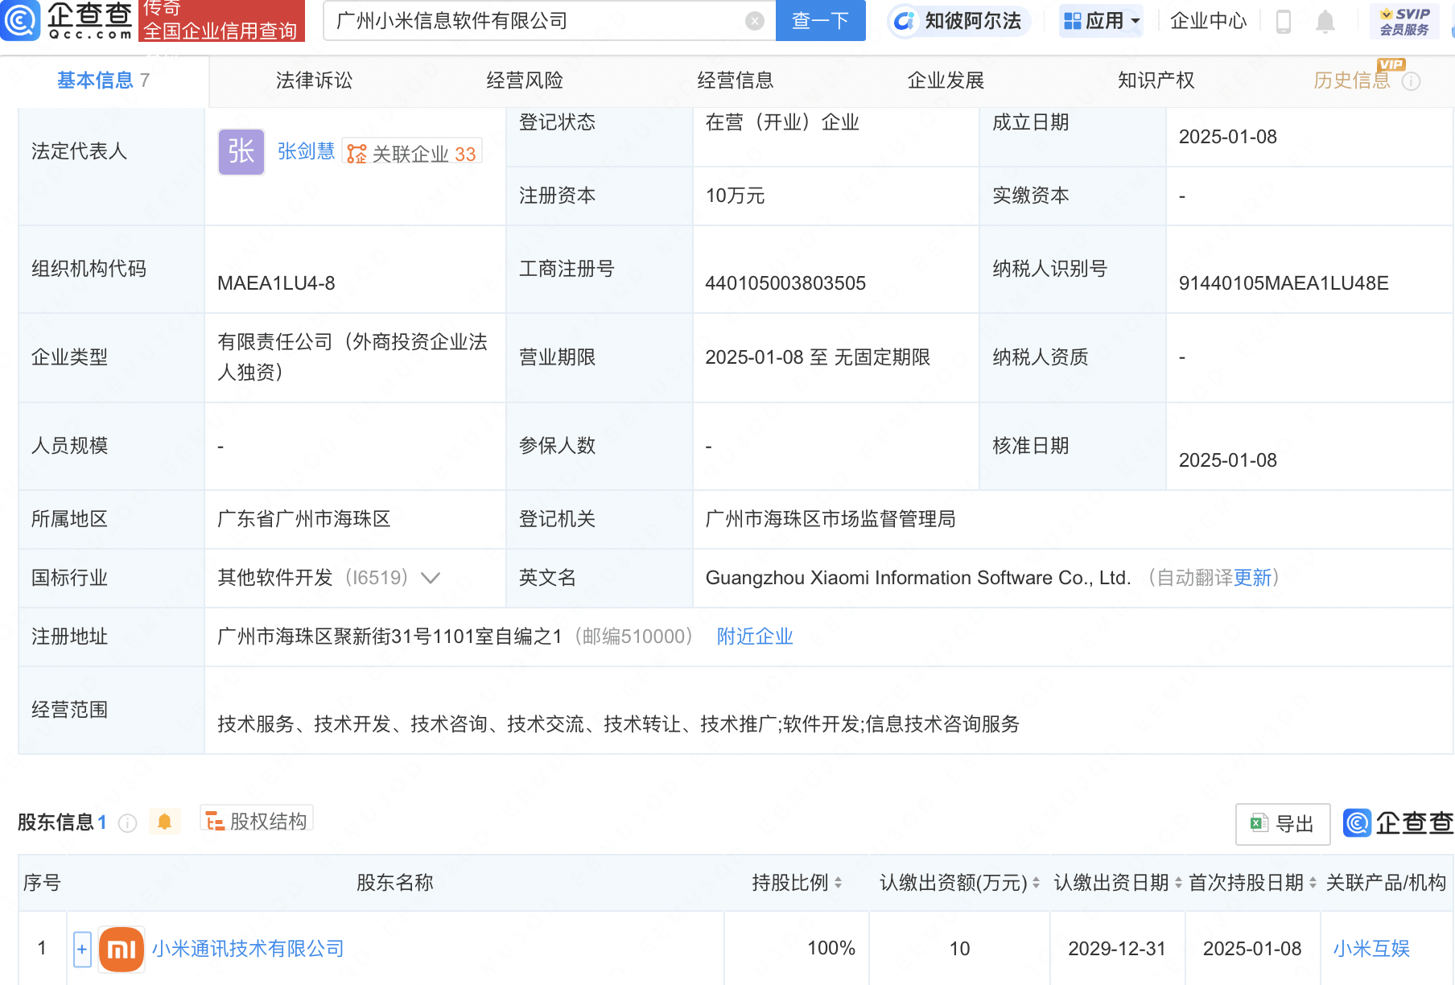
Task: Open the 企业发展 tab
Action: coord(946,80)
